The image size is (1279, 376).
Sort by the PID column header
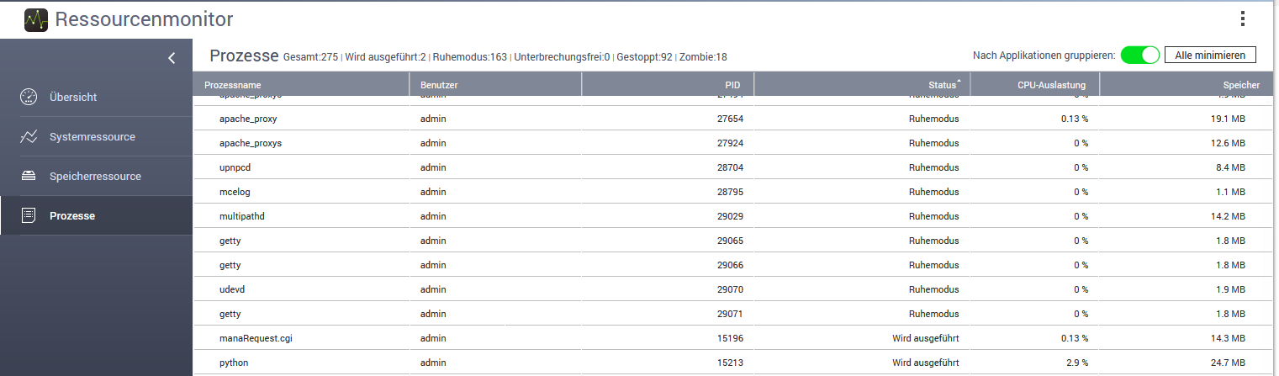point(732,85)
